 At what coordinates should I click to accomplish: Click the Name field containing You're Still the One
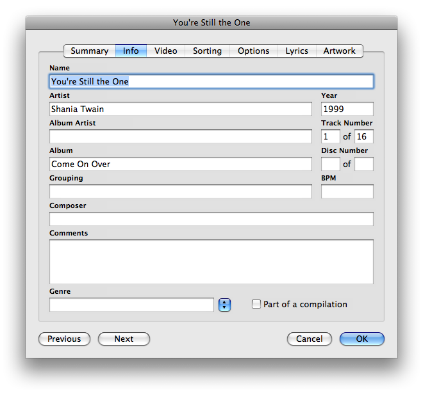(x=211, y=81)
